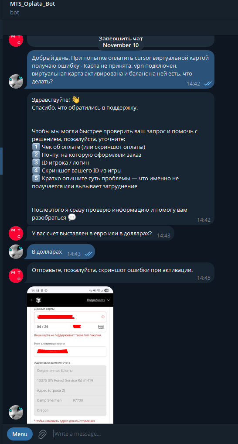Screen dimensions: 238x444
Task: Select the Здравствуйте support greeting message bubble
Action: point(121,158)
